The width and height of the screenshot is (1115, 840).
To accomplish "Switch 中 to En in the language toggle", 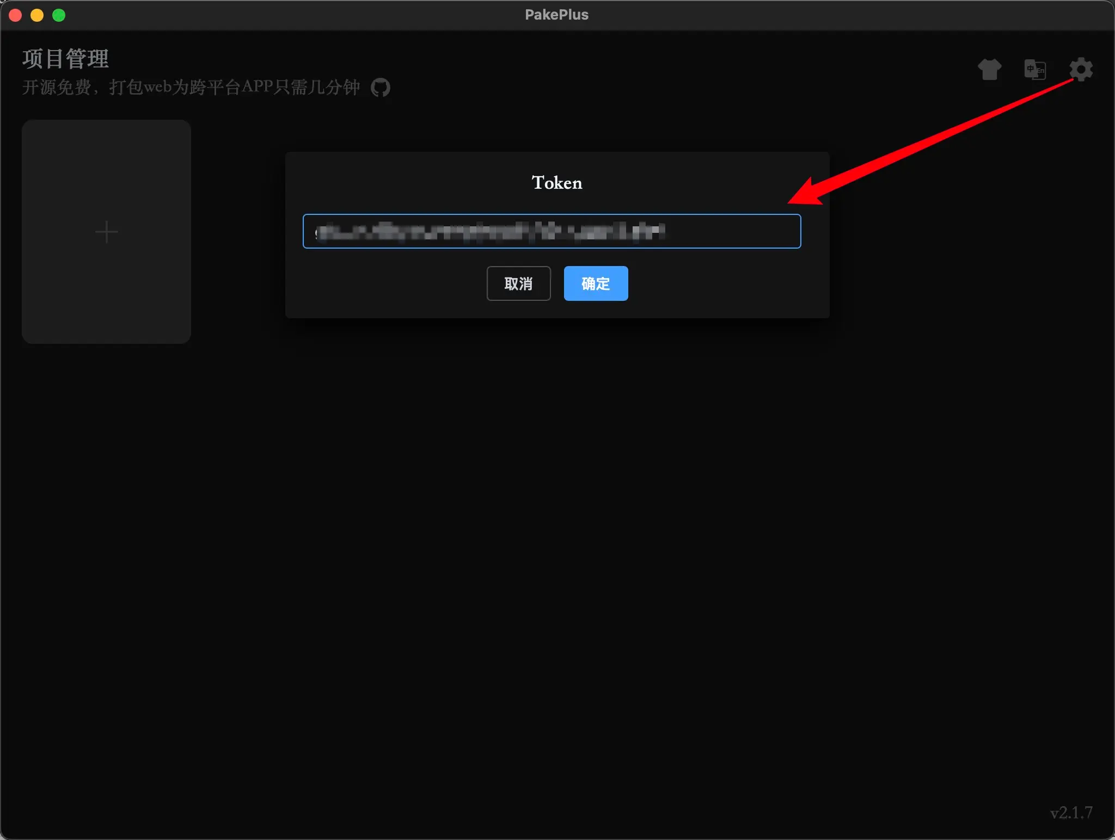I will pyautogui.click(x=1035, y=70).
